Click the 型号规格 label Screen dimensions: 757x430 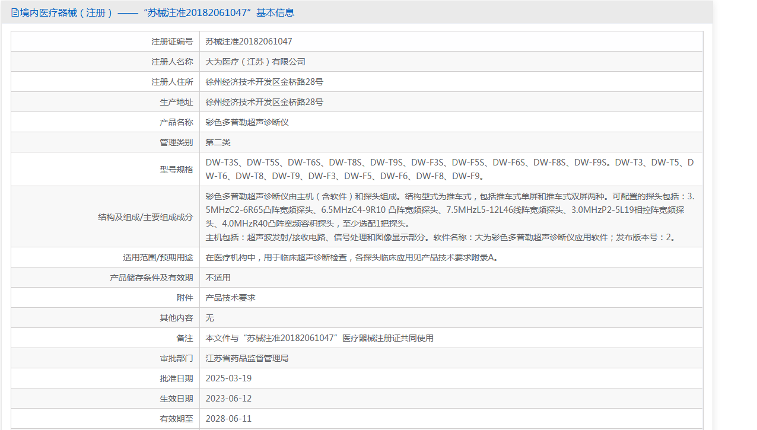pyautogui.click(x=176, y=169)
